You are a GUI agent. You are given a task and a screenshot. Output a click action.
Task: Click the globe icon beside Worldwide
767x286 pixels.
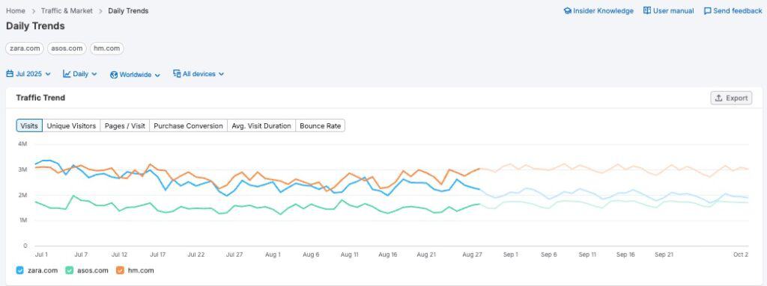[x=114, y=75]
